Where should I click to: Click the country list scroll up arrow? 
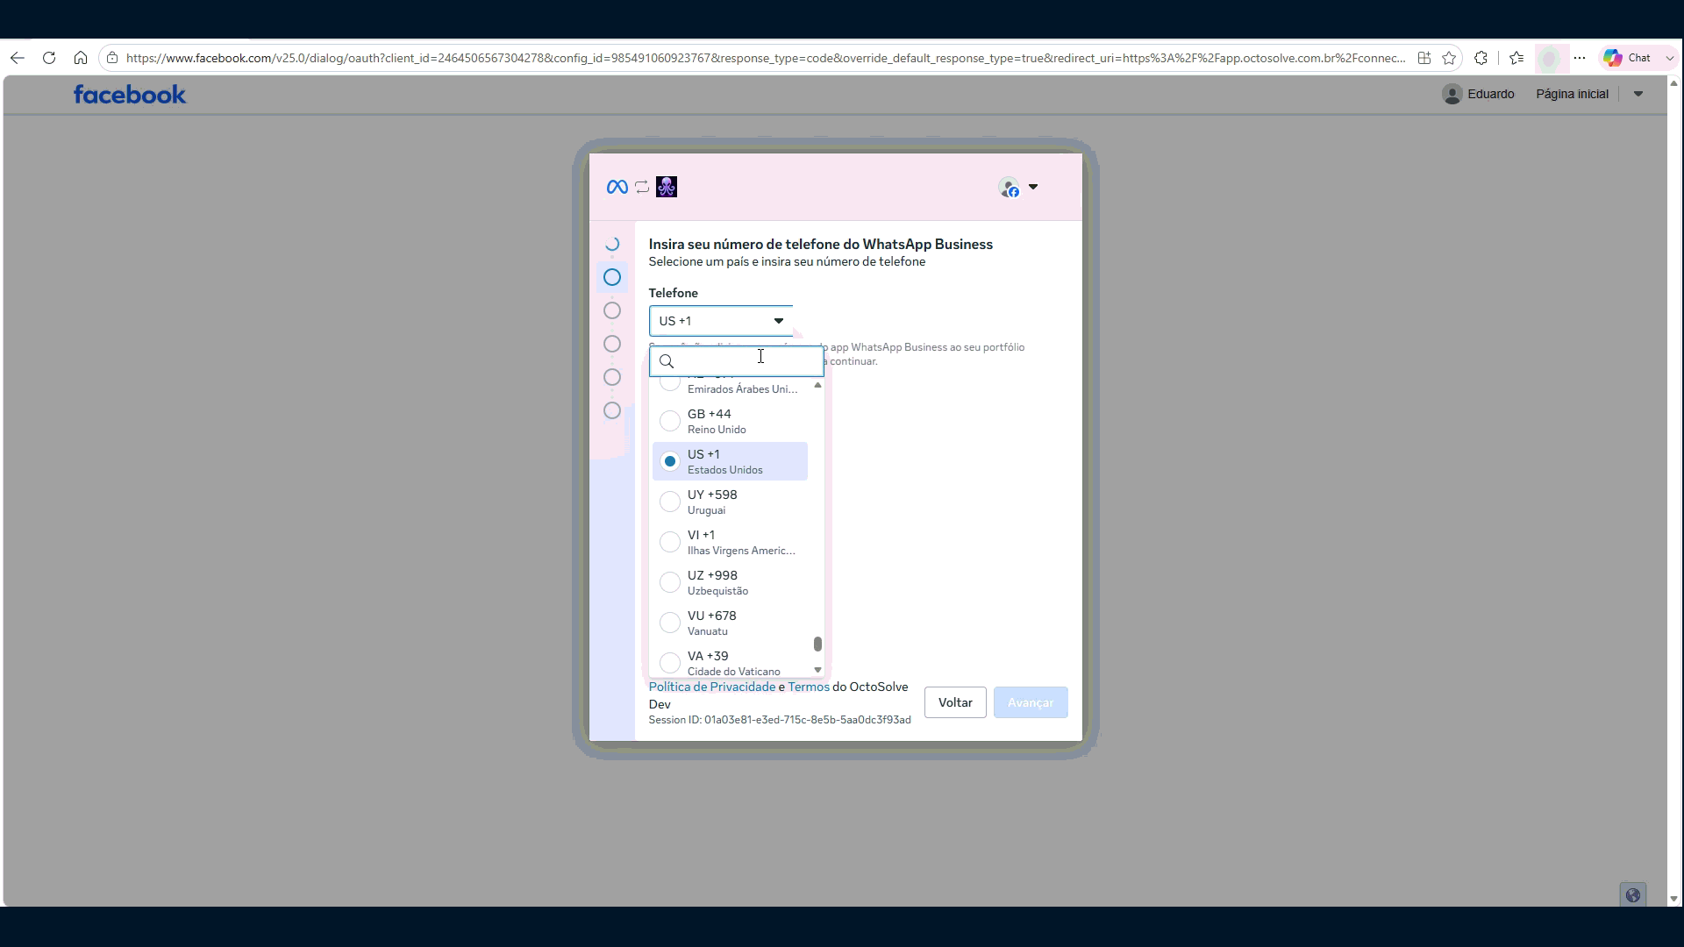(817, 385)
